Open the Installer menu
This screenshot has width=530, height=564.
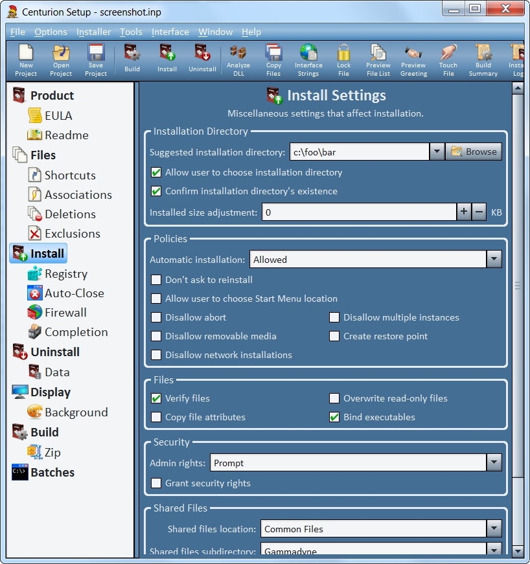[x=93, y=32]
